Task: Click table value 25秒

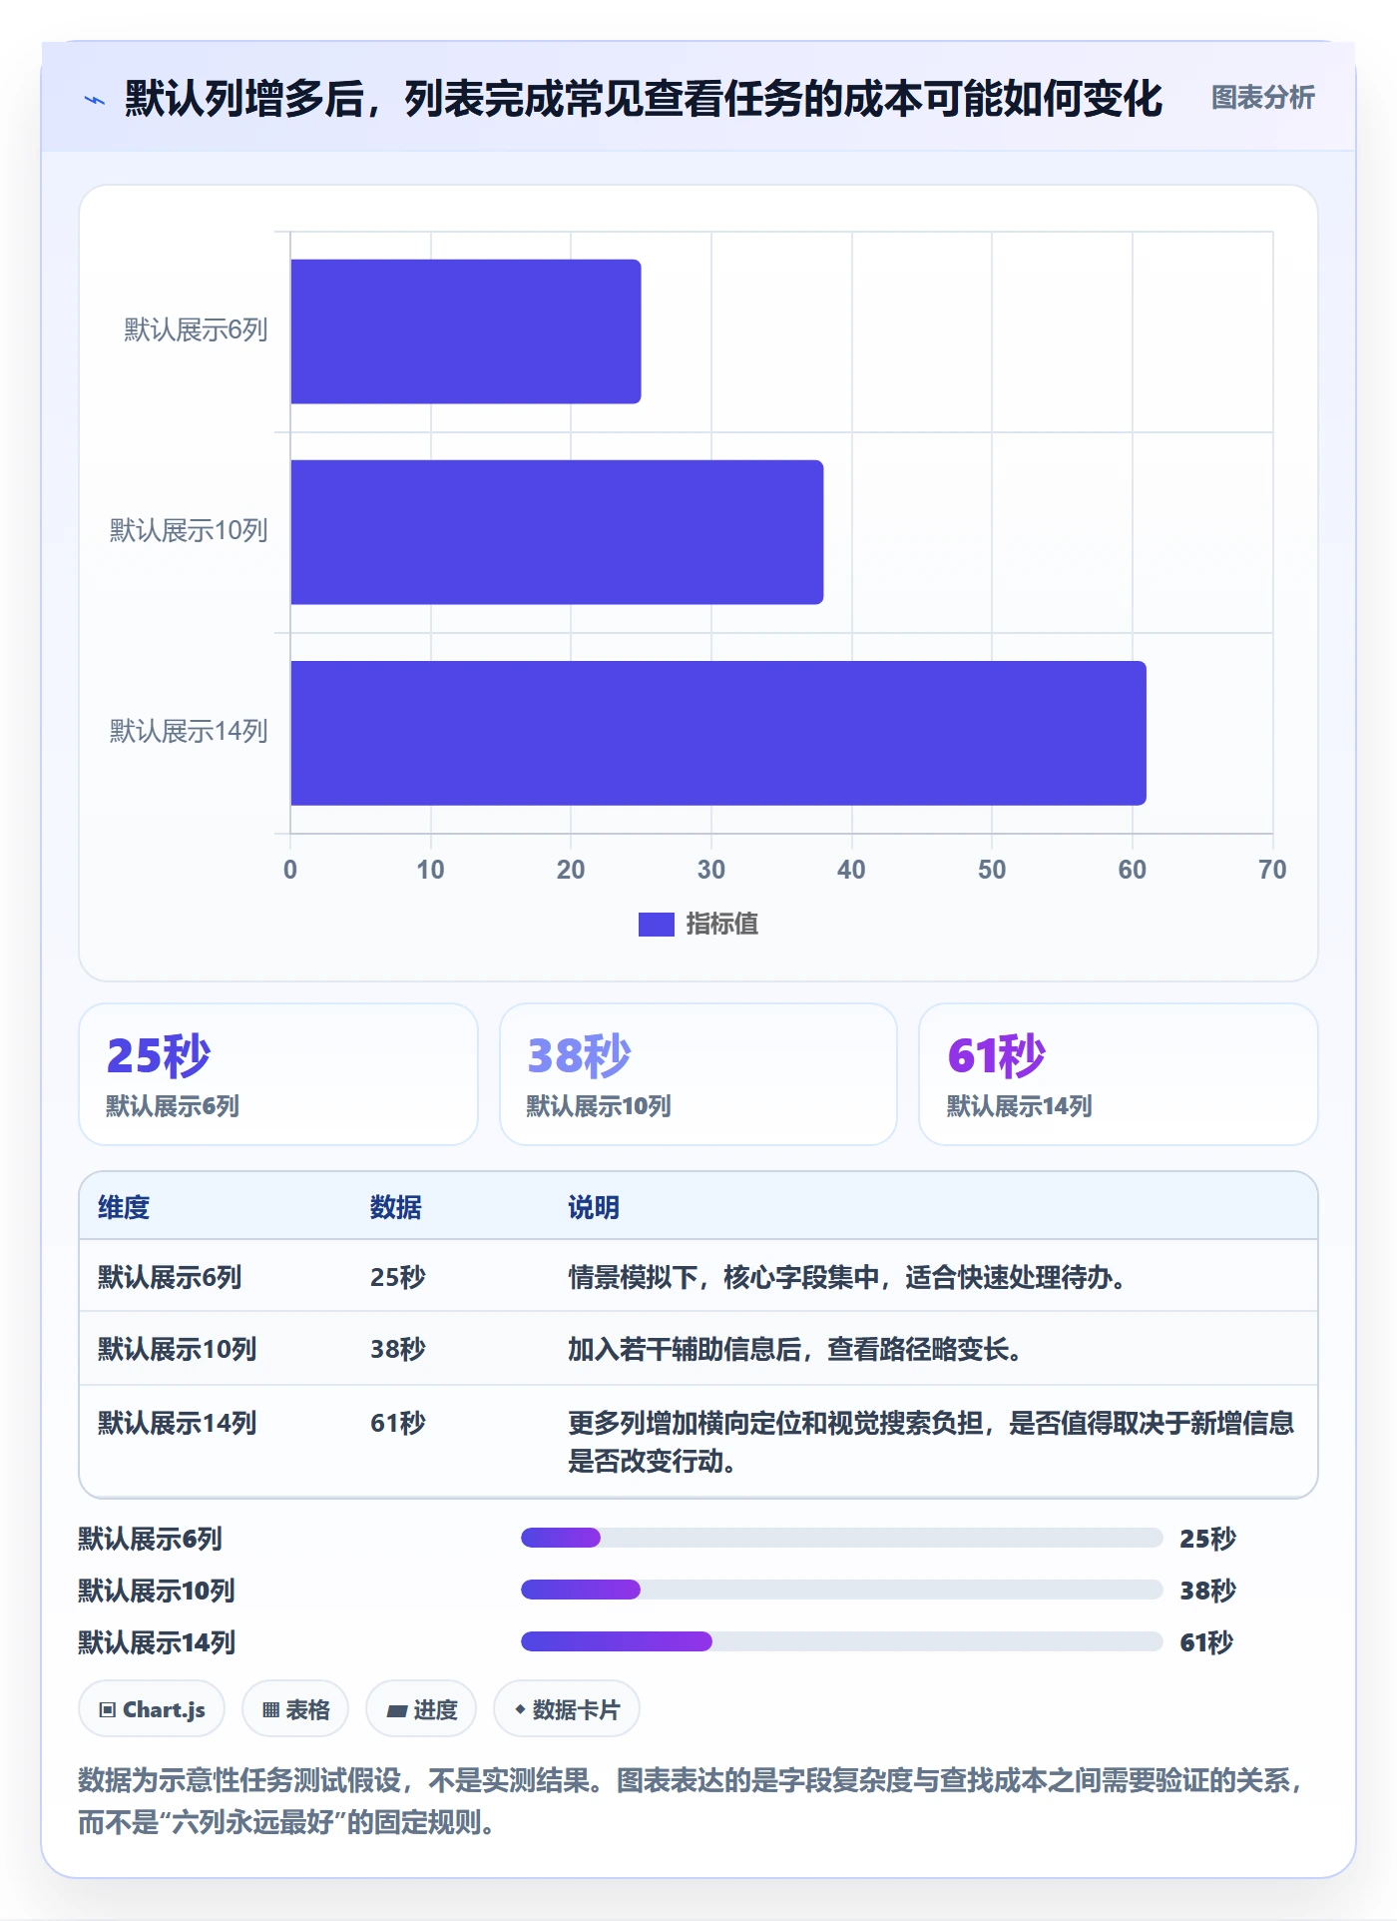Action: point(397,1277)
